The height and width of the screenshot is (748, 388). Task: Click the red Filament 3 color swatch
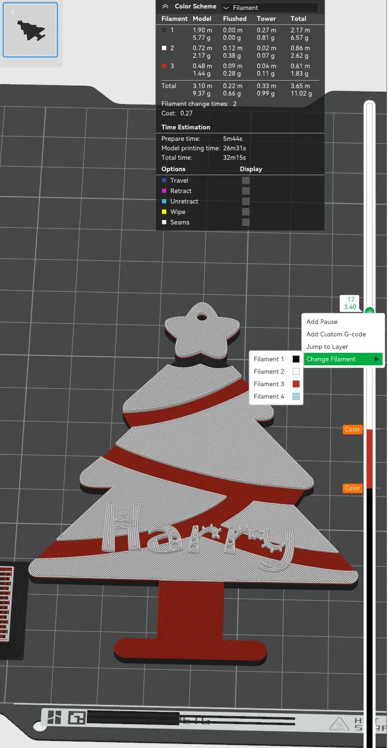coord(296,384)
